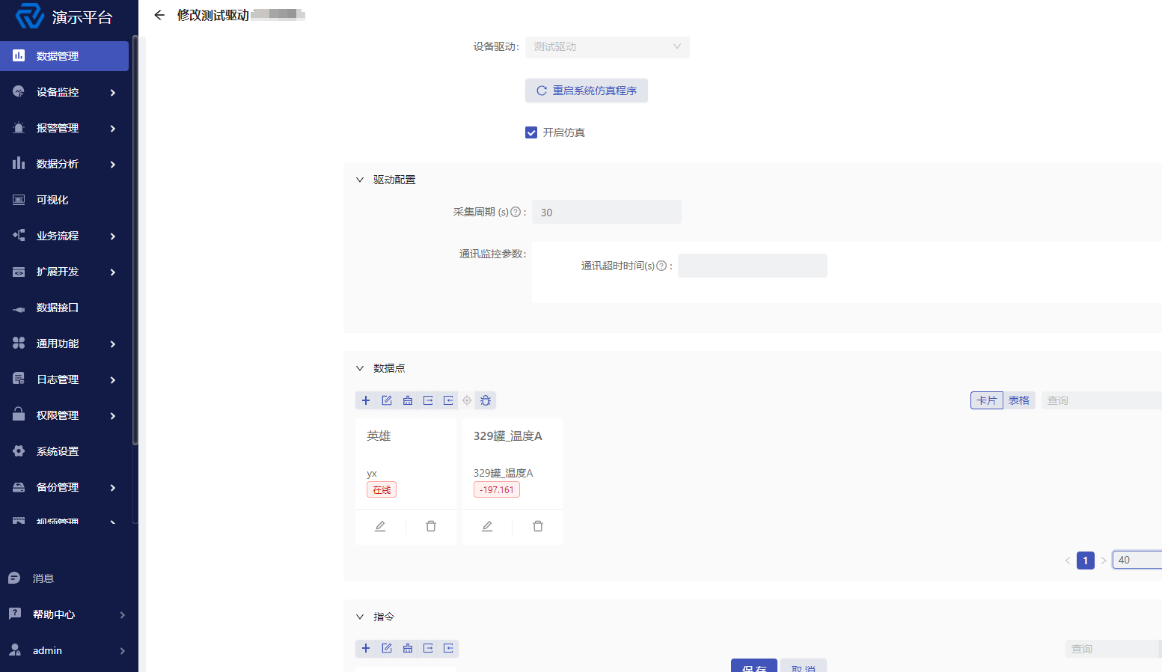Click the export icon in 指令 toolbar

click(428, 648)
